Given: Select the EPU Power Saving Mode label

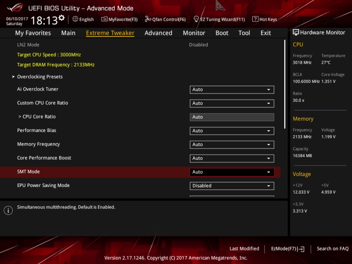Looking at the screenshot, I should point(43,185).
